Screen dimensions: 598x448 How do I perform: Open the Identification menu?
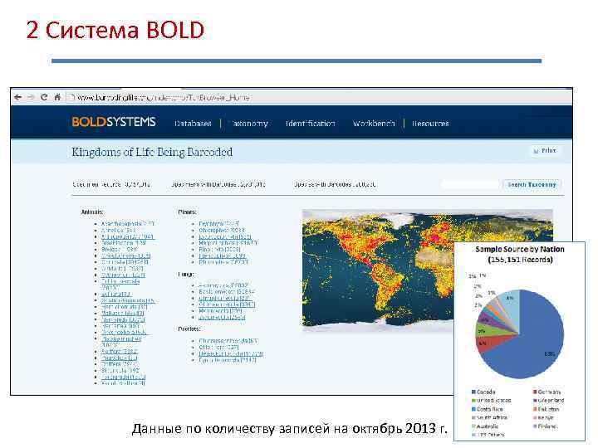[310, 124]
